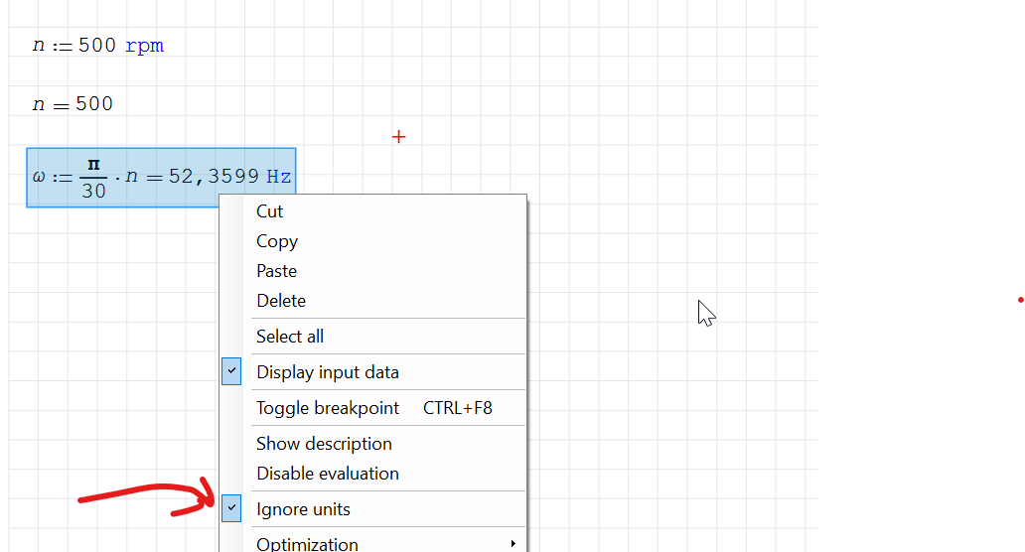Choose Select all in the context menu
The width and height of the screenshot is (1025, 552).
click(x=289, y=337)
